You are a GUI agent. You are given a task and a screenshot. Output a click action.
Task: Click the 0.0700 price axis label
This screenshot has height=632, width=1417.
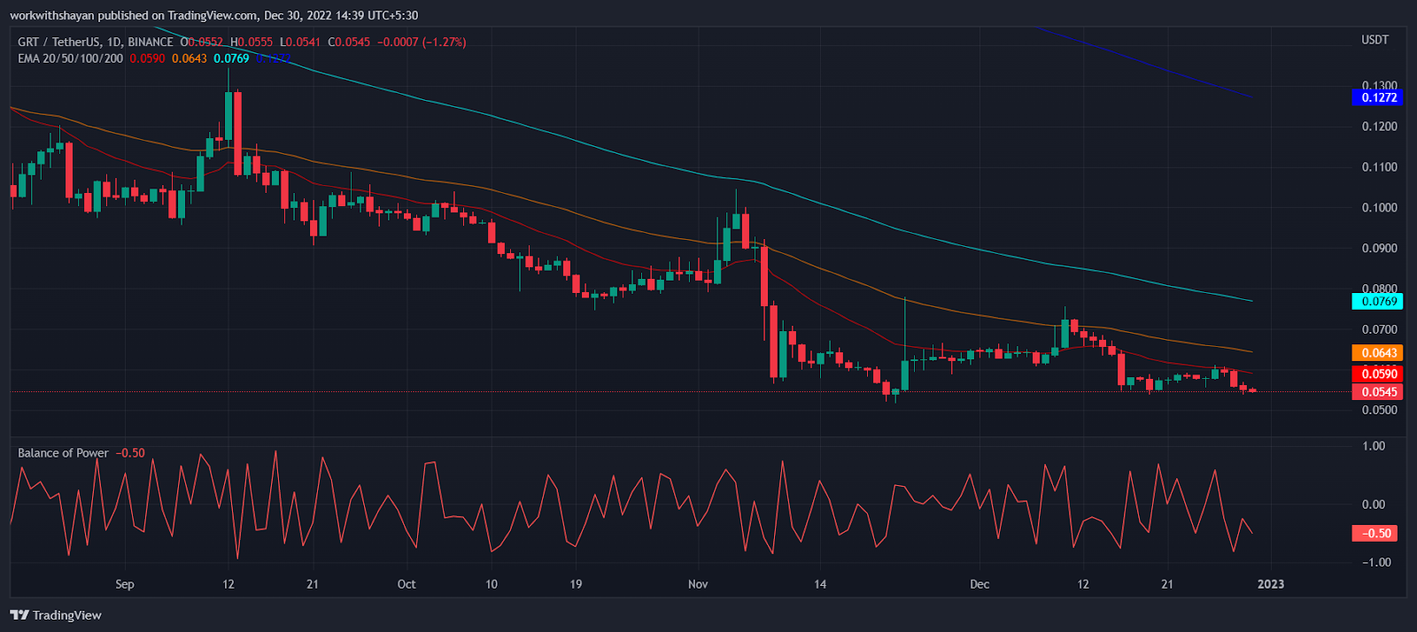click(x=1380, y=329)
